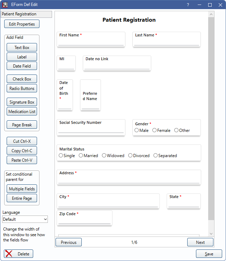The image size is (226, 261).
Task: Click the help question mark icon
Action: [x=188, y=5]
